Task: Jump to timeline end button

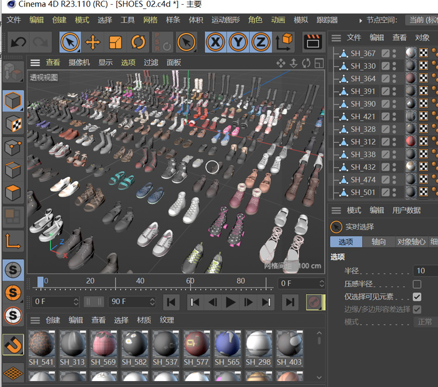Action: tap(289, 302)
